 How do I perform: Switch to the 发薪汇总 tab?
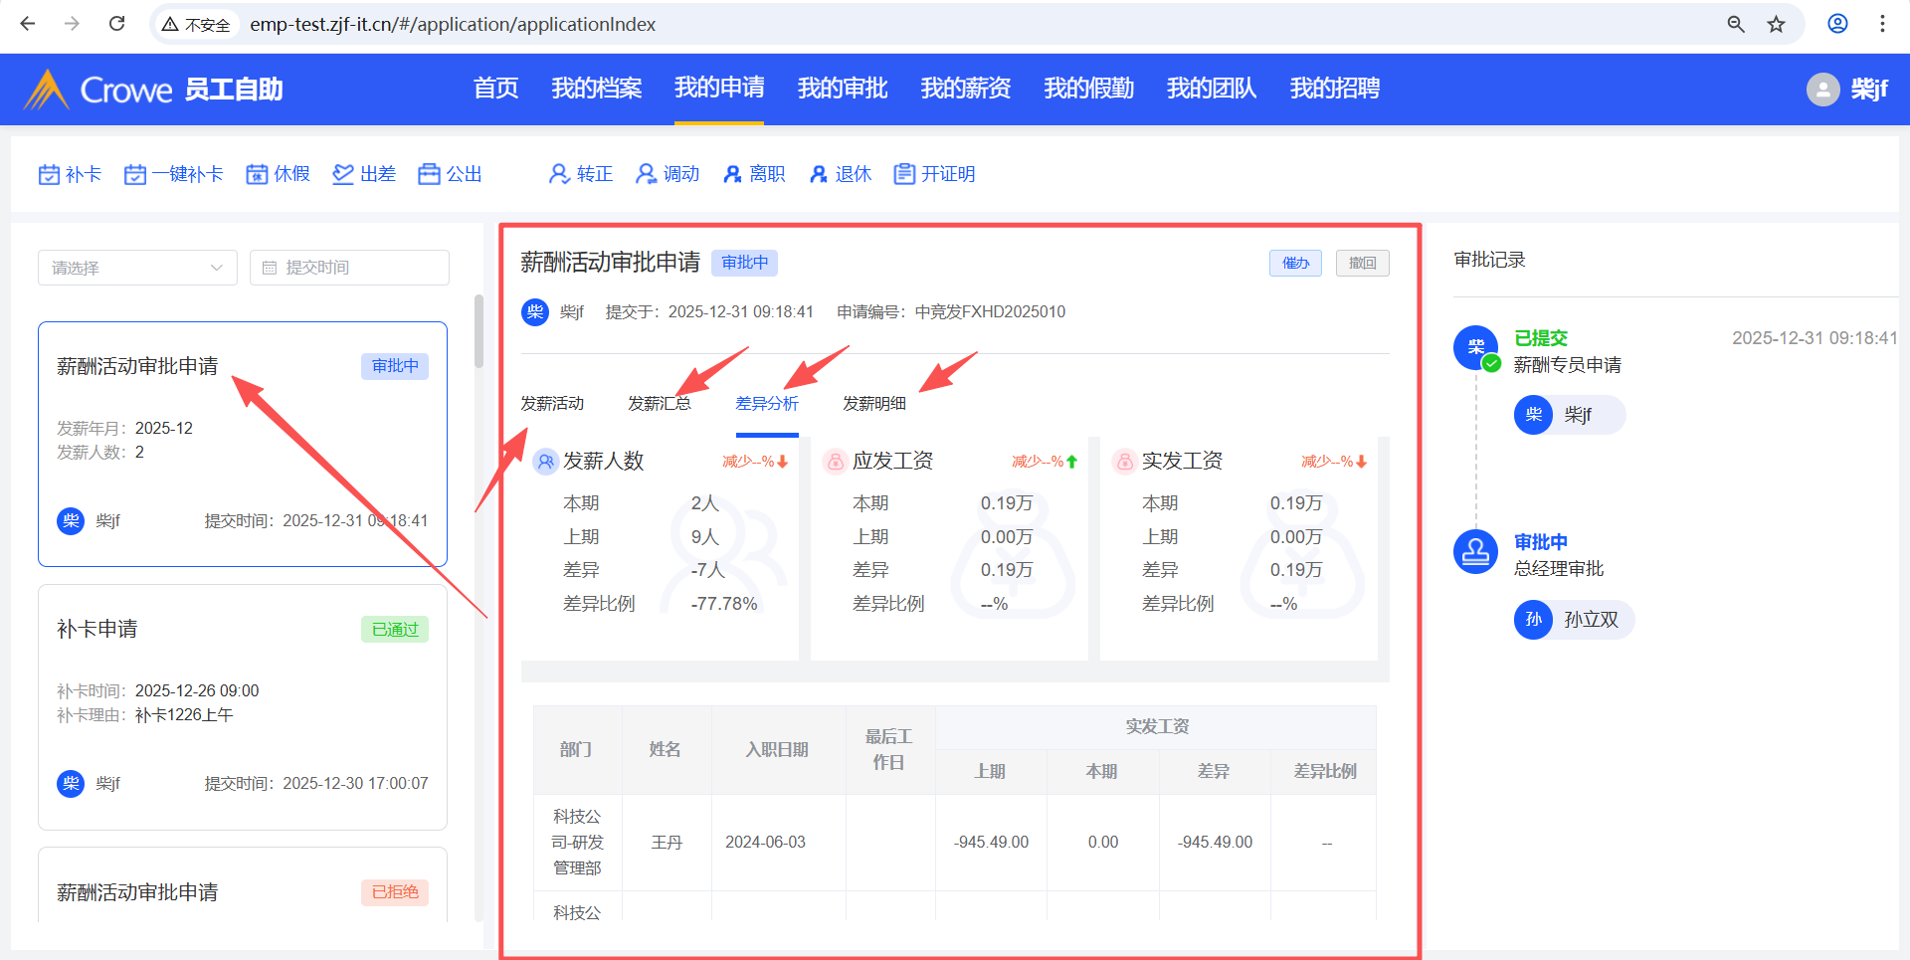(660, 404)
